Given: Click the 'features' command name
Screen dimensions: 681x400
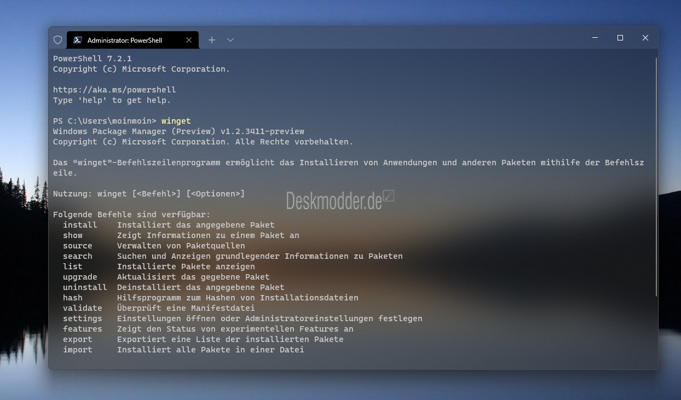Looking at the screenshot, I should click(x=83, y=329).
